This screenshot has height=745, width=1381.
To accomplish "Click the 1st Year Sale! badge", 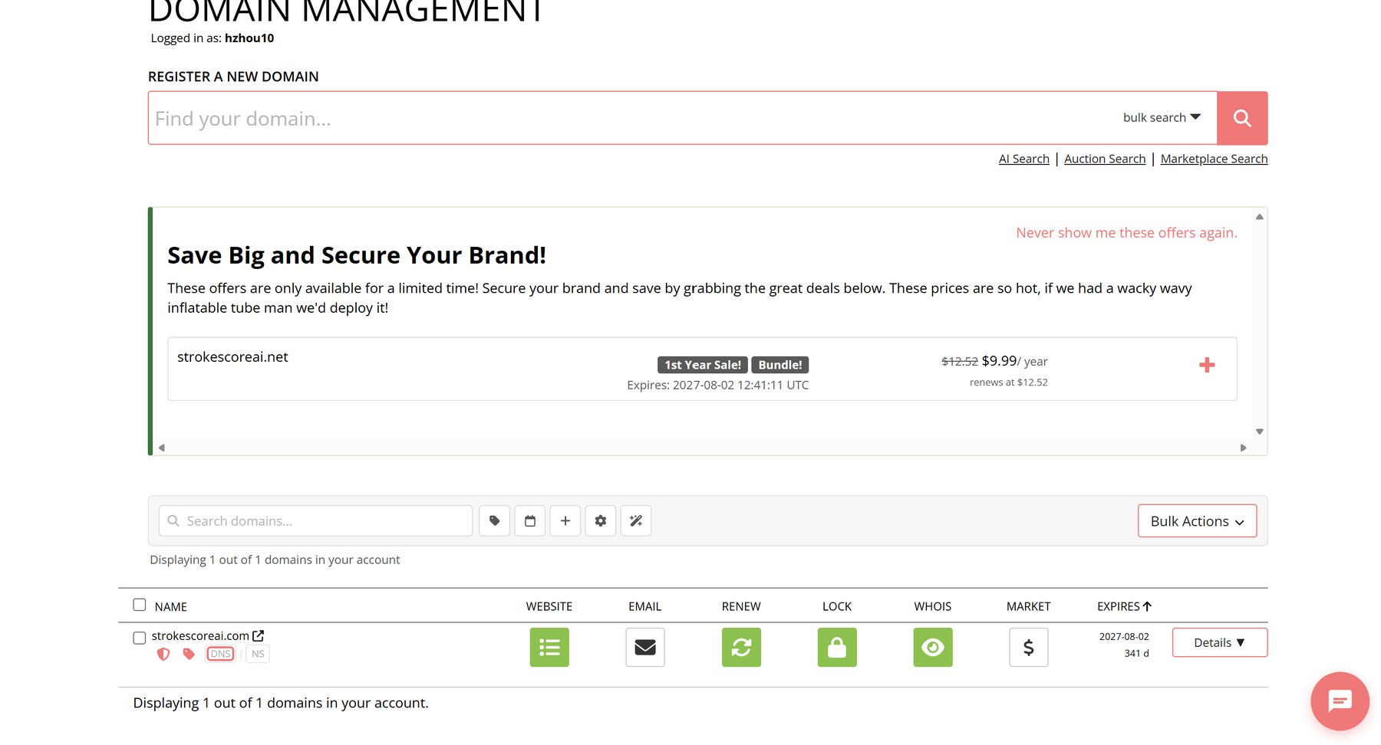I will pyautogui.click(x=702, y=365).
